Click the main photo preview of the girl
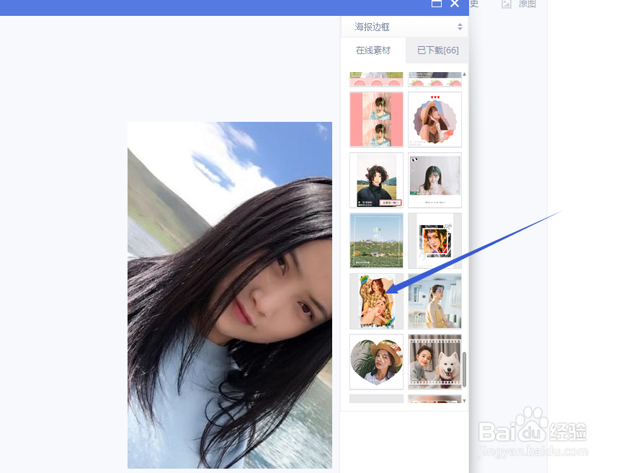624x473 pixels. pyautogui.click(x=230, y=295)
